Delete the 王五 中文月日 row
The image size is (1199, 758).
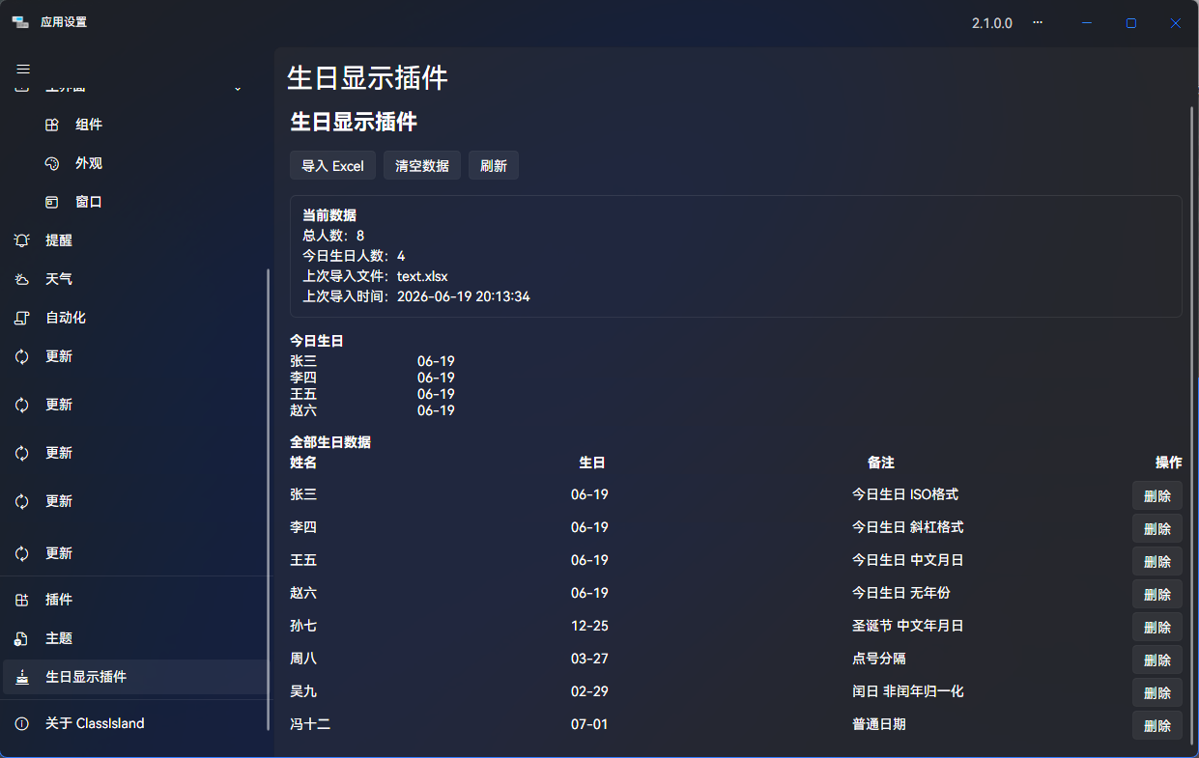(1156, 561)
